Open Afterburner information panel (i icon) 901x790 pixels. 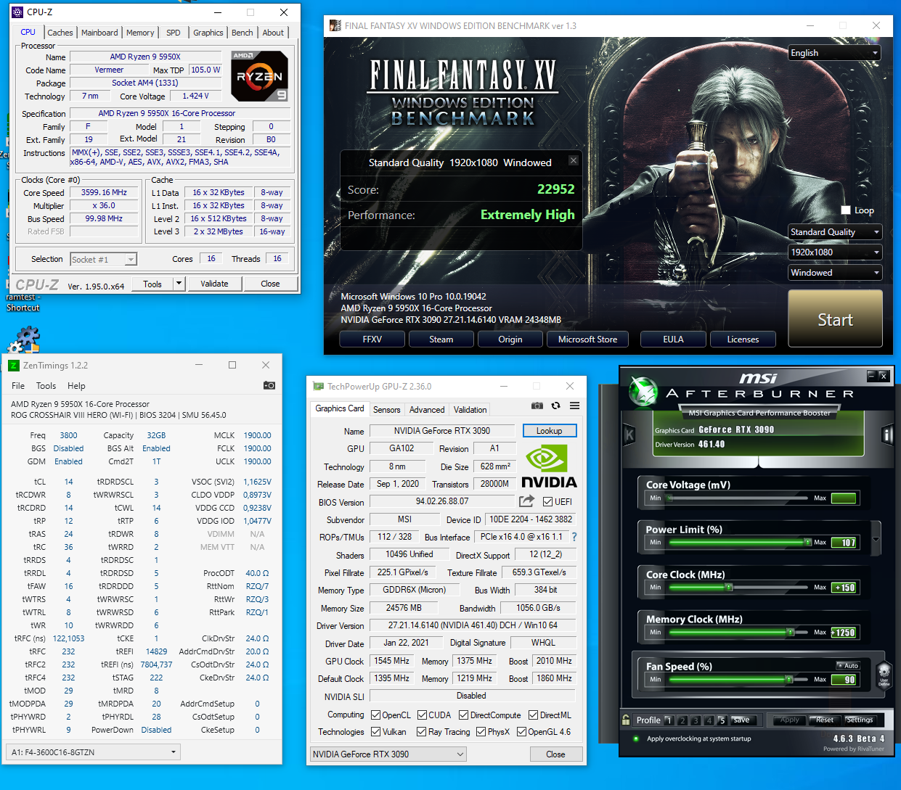click(x=887, y=435)
